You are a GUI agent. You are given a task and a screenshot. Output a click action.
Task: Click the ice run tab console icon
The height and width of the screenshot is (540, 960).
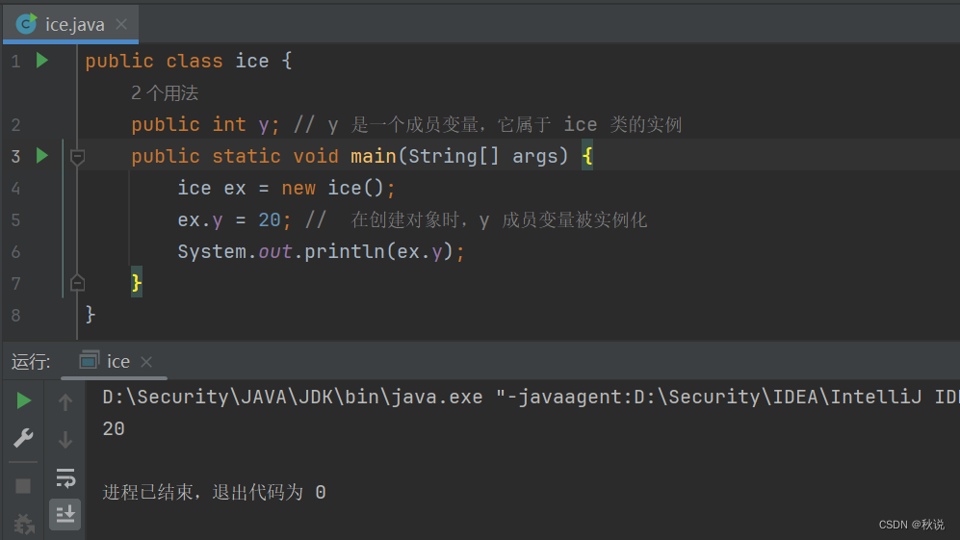point(89,361)
